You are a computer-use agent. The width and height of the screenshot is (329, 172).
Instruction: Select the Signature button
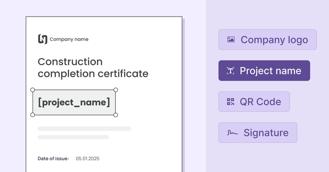pos(258,133)
